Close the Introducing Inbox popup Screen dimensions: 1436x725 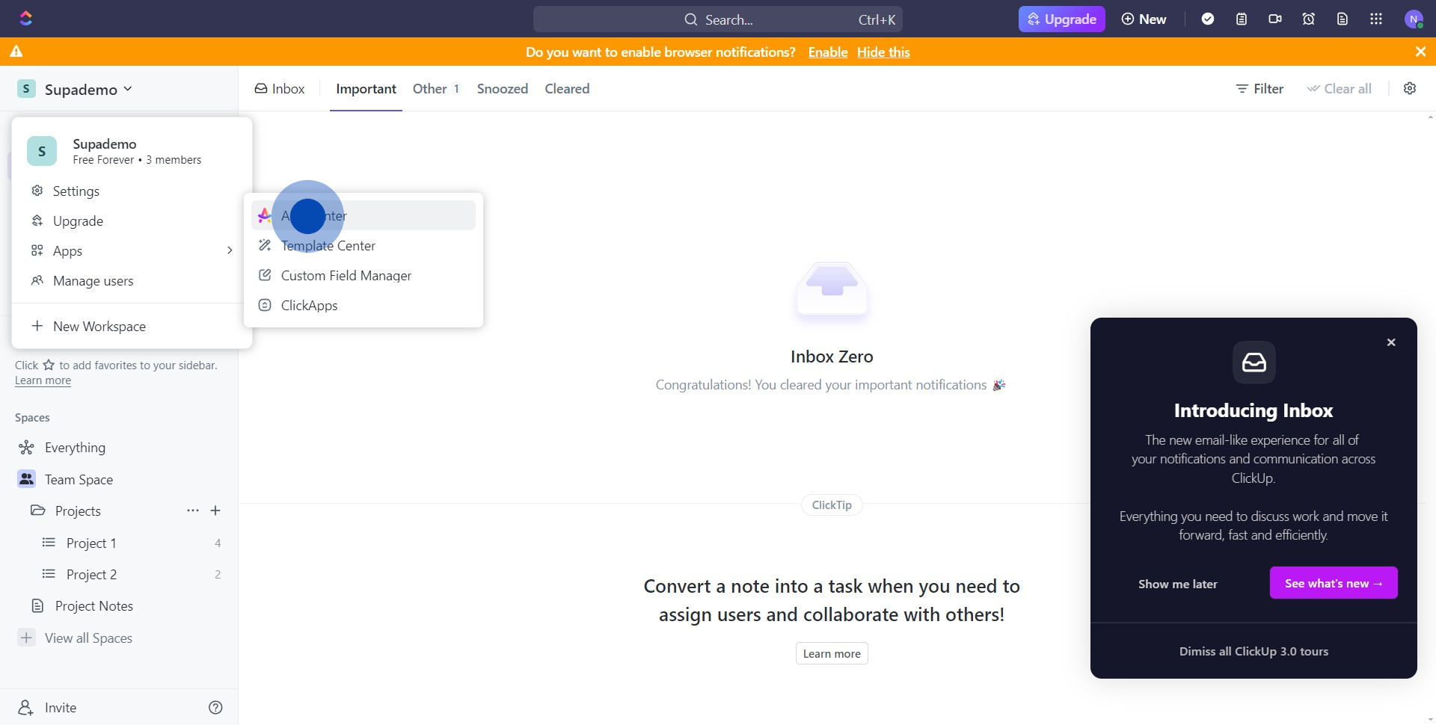tap(1391, 342)
